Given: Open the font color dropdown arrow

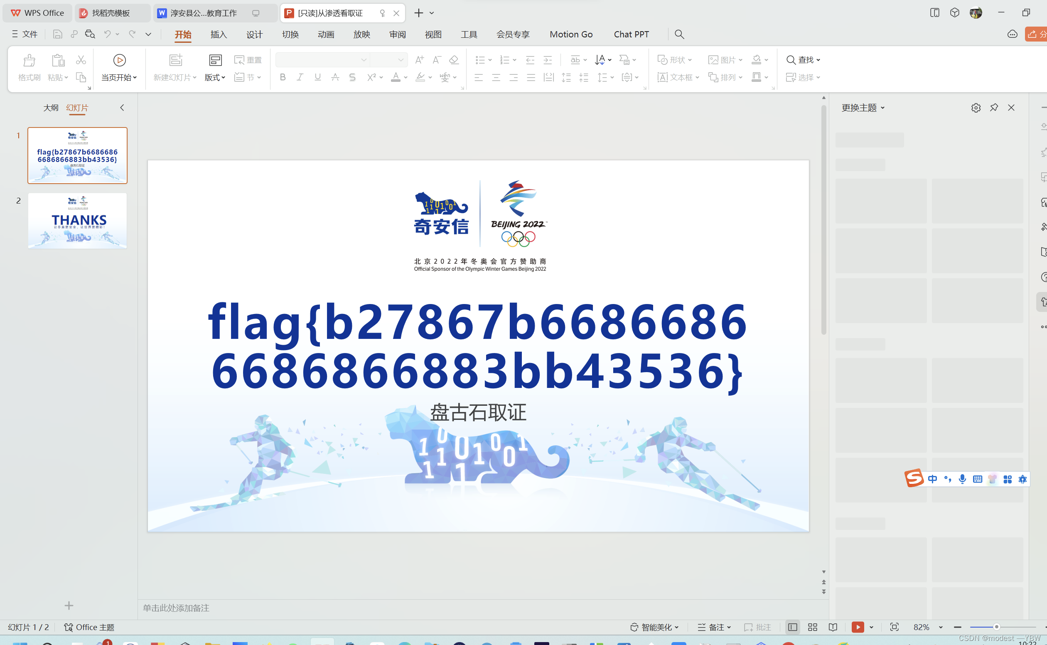Looking at the screenshot, I should pos(406,78).
